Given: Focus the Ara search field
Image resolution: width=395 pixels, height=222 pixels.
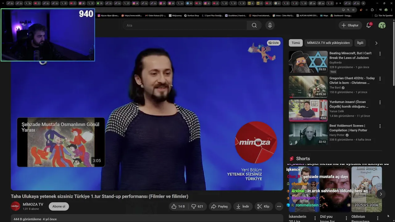Looking at the screenshot, I should pyautogui.click(x=185, y=25).
